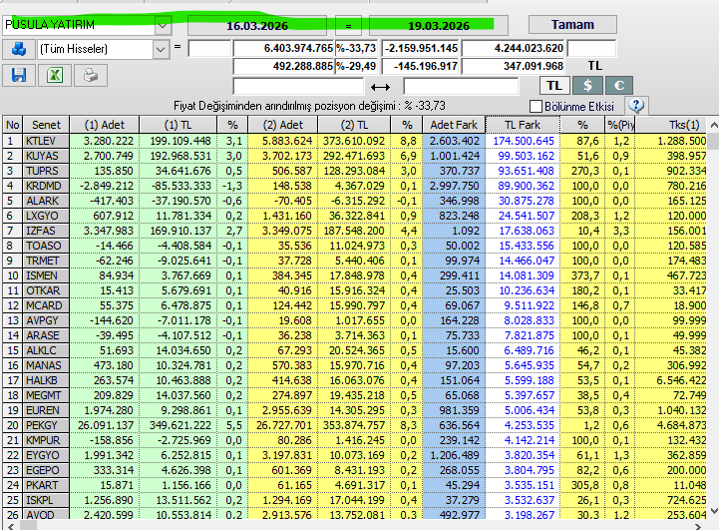
Task: Click the No column header
Action: click(x=12, y=125)
